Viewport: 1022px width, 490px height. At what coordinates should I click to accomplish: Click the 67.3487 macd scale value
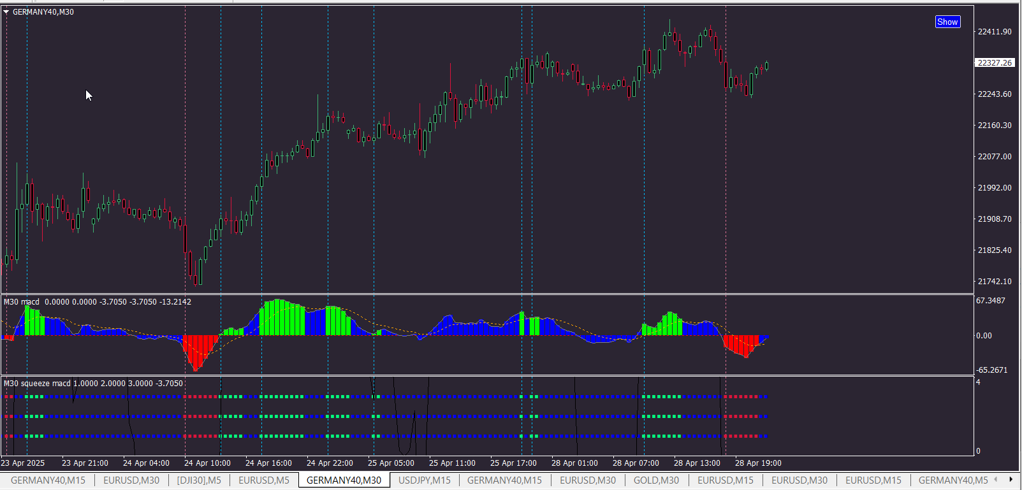click(991, 301)
